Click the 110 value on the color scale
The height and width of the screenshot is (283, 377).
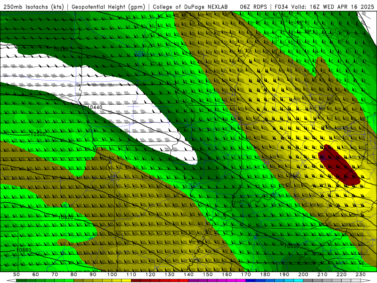pos(131,275)
